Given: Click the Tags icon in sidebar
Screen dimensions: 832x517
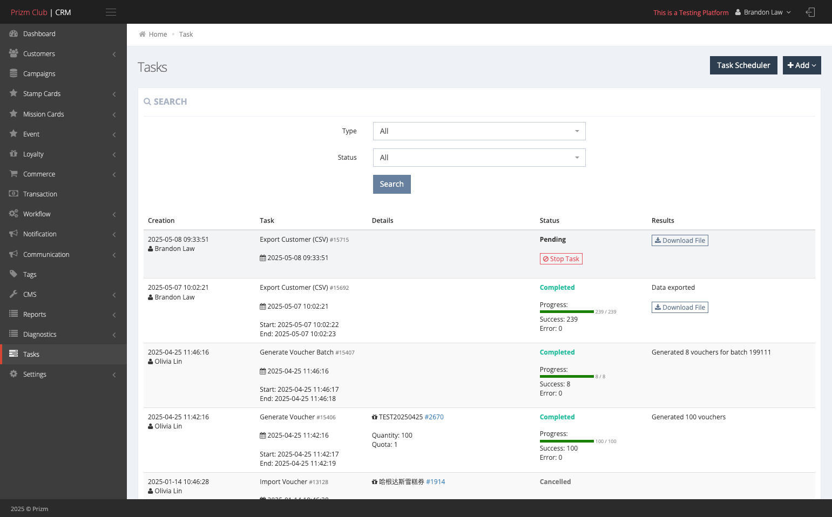Looking at the screenshot, I should [x=13, y=274].
